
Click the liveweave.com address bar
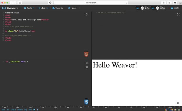click(x=91, y=3)
